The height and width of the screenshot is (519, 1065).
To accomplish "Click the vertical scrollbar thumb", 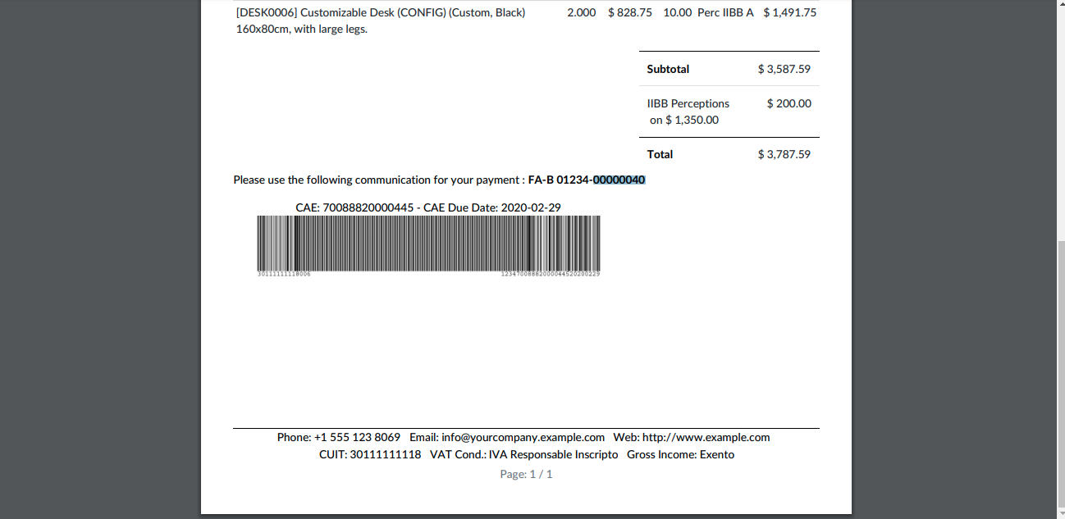I will coord(1059,373).
